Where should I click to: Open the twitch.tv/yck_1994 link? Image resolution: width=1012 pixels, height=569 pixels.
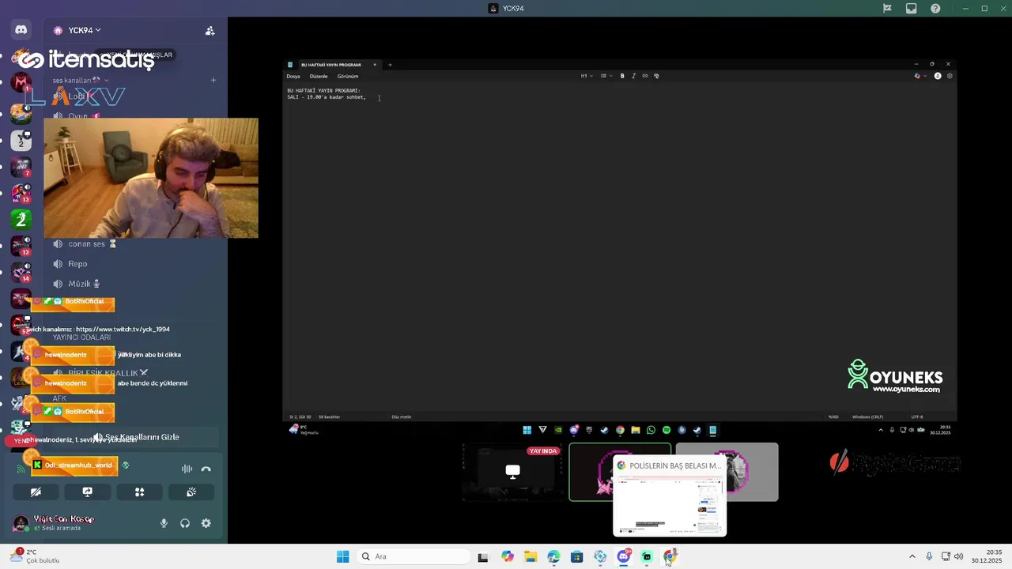[x=123, y=329]
